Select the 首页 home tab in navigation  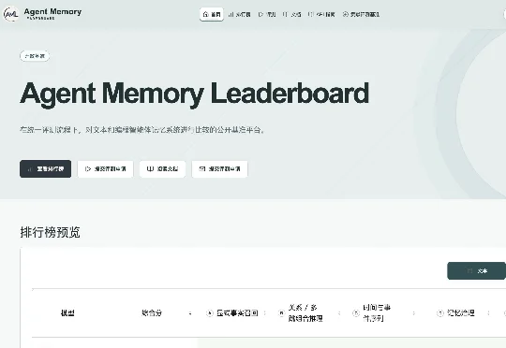point(212,15)
